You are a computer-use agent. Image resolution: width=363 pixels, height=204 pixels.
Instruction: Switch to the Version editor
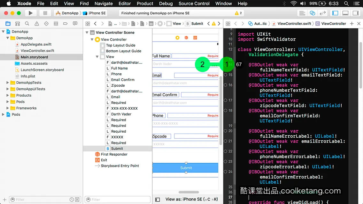tap(322, 13)
